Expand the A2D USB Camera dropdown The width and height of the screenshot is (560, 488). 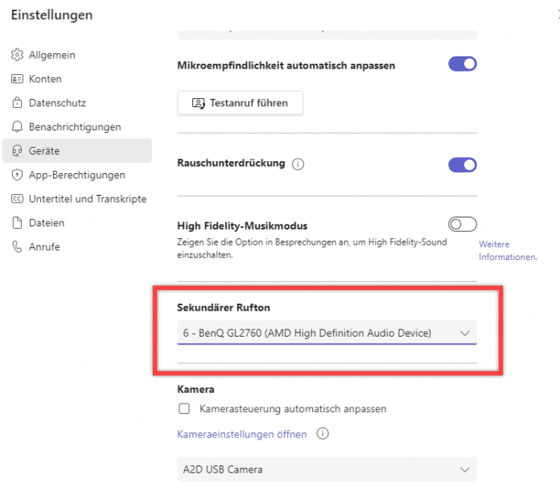point(326,469)
